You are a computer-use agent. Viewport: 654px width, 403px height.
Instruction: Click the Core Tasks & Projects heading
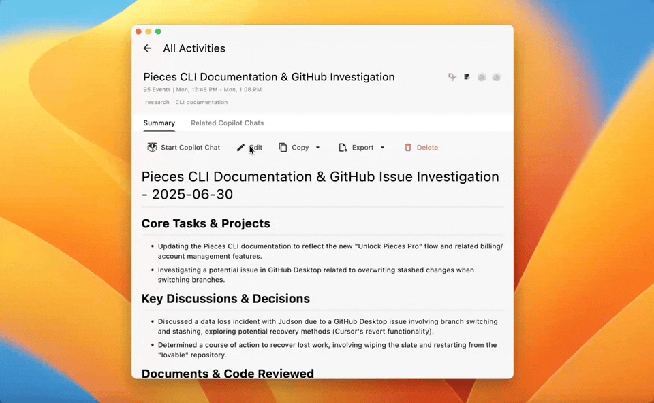(206, 223)
